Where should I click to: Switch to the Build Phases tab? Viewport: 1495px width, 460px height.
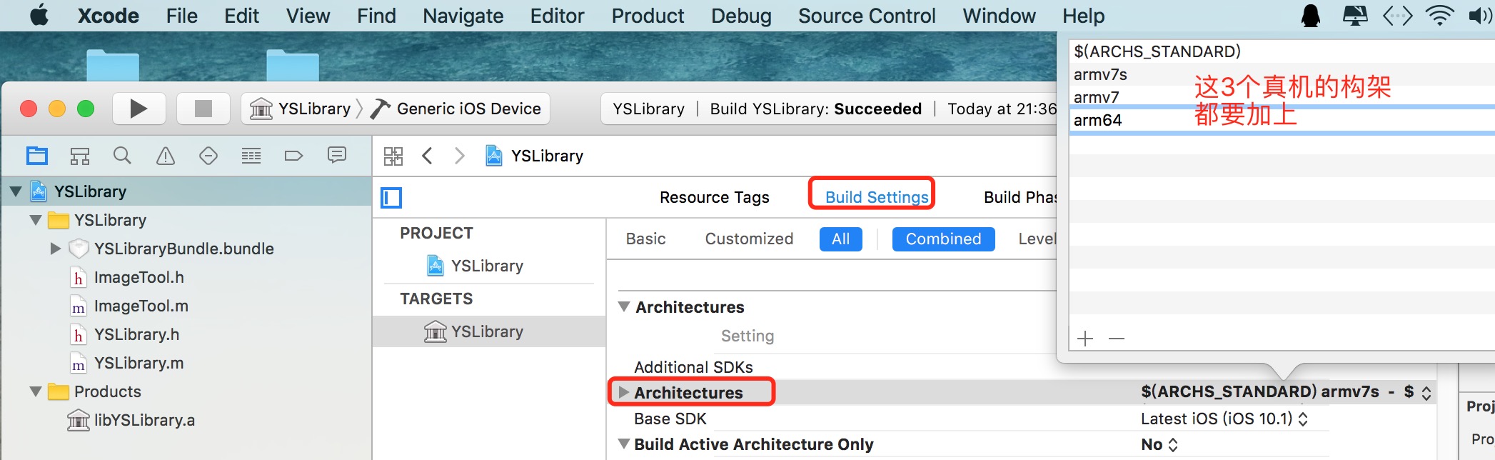1020,197
